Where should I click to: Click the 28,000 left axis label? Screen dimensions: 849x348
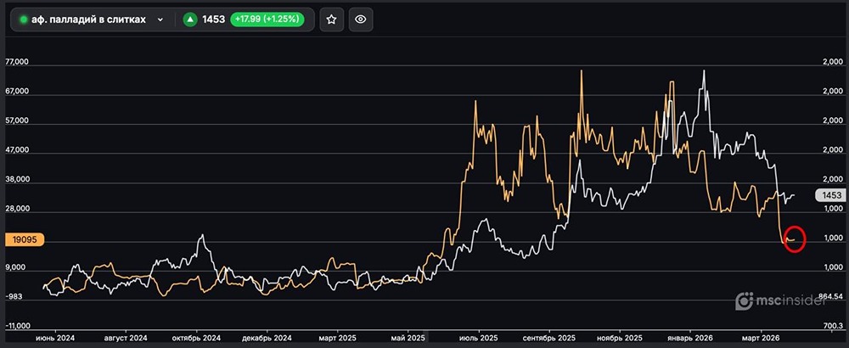coord(17,208)
